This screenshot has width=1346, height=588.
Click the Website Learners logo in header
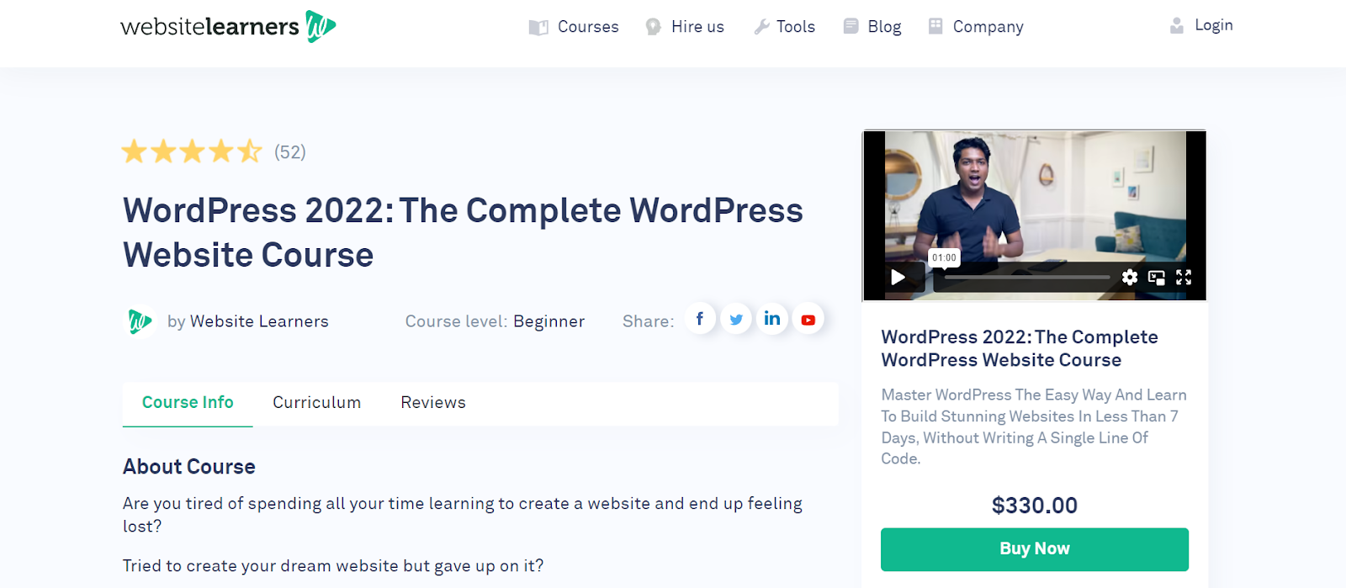pos(228,27)
